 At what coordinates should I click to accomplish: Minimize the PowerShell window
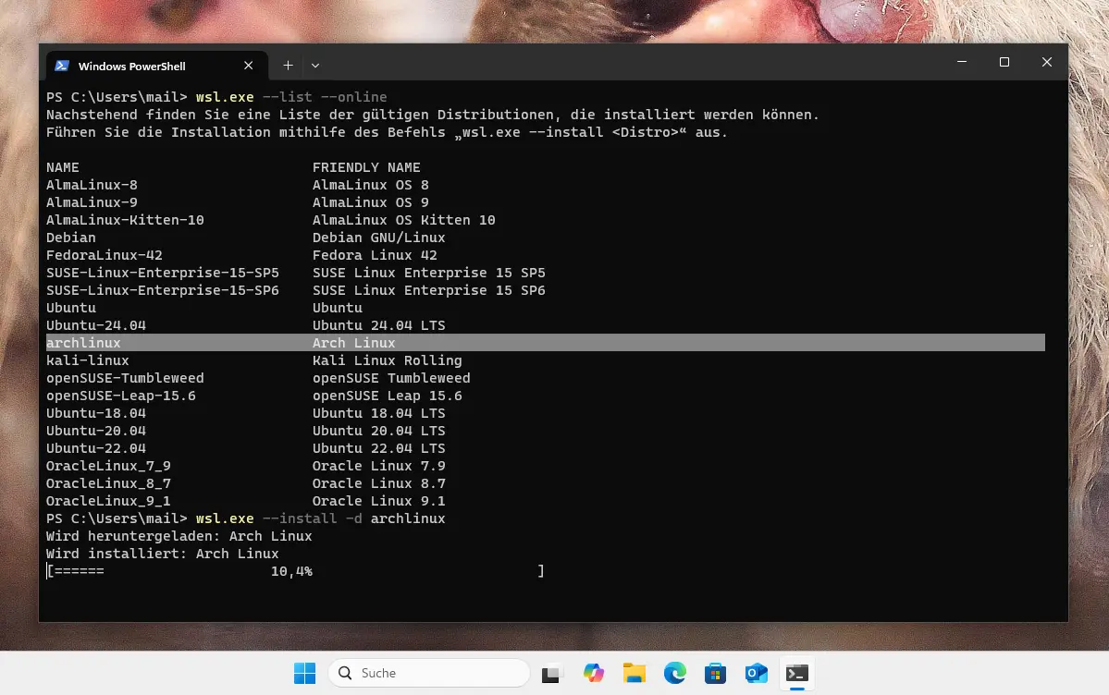[961, 63]
